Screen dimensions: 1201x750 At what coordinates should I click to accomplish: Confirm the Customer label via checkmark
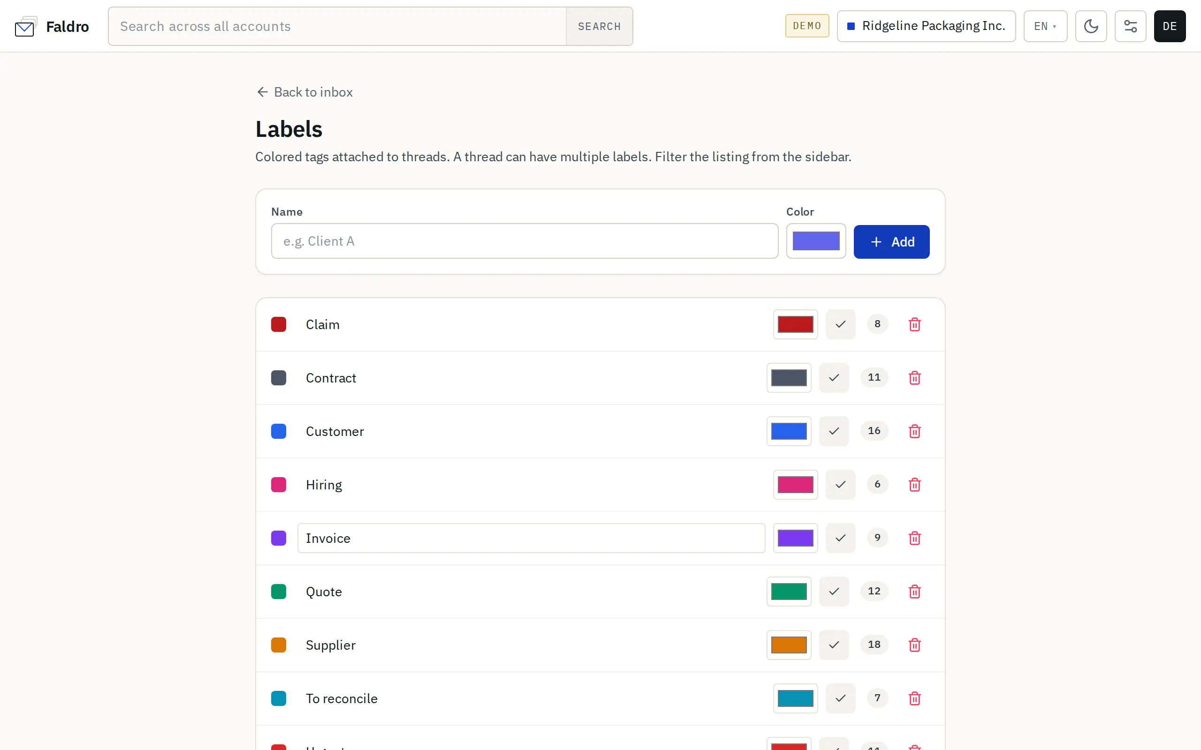tap(834, 431)
